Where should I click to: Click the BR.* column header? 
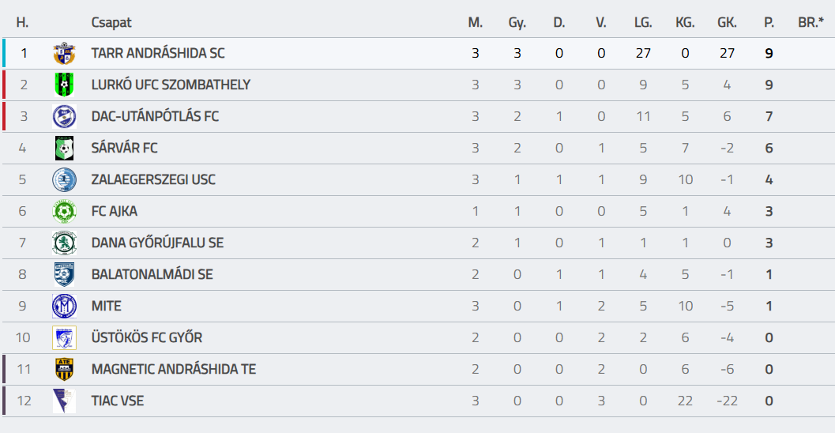pos(811,22)
